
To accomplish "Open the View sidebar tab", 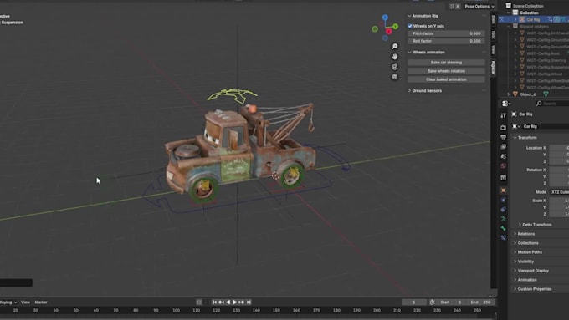I will tap(494, 49).
